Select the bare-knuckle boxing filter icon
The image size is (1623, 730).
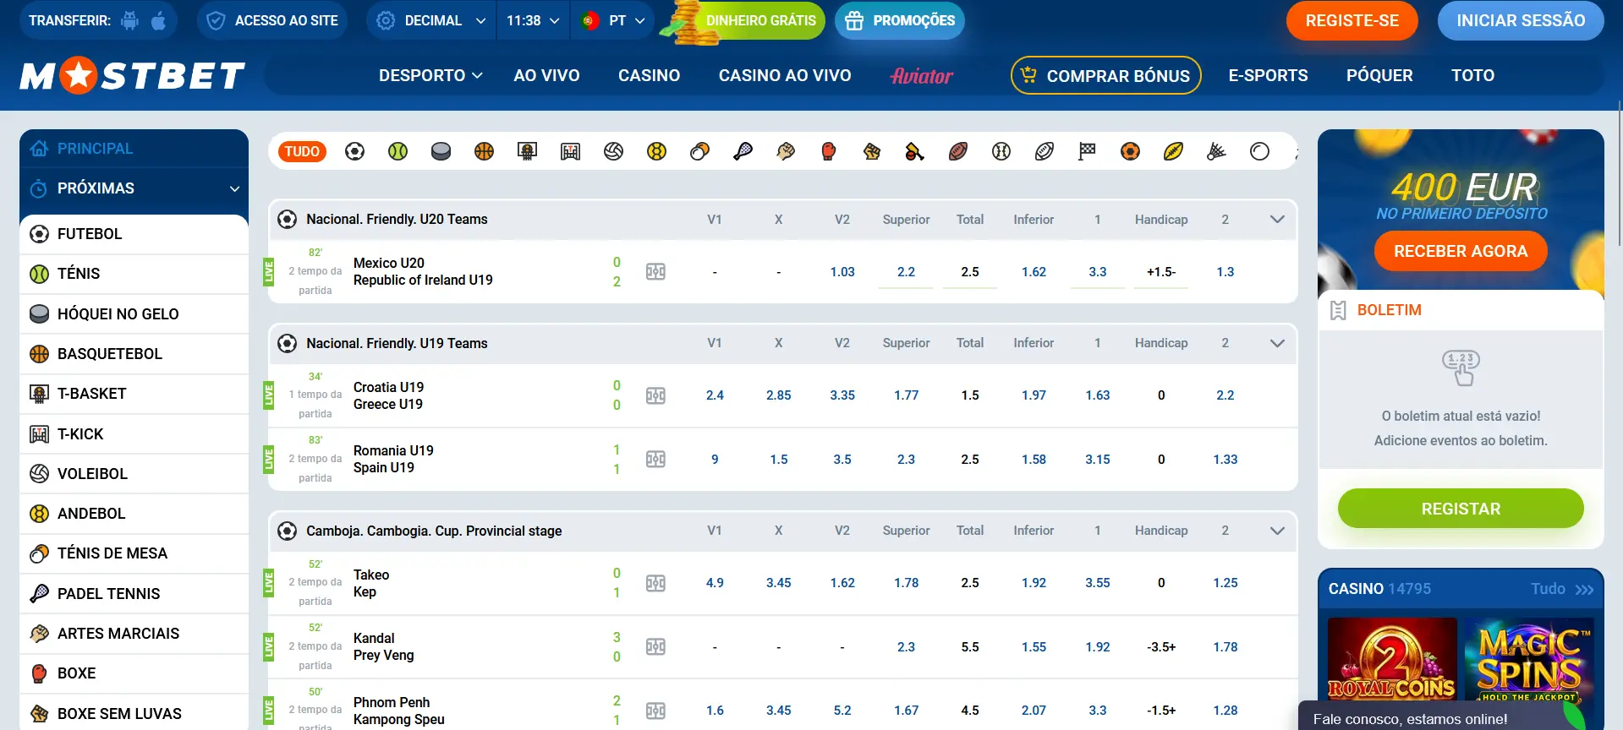point(873,151)
